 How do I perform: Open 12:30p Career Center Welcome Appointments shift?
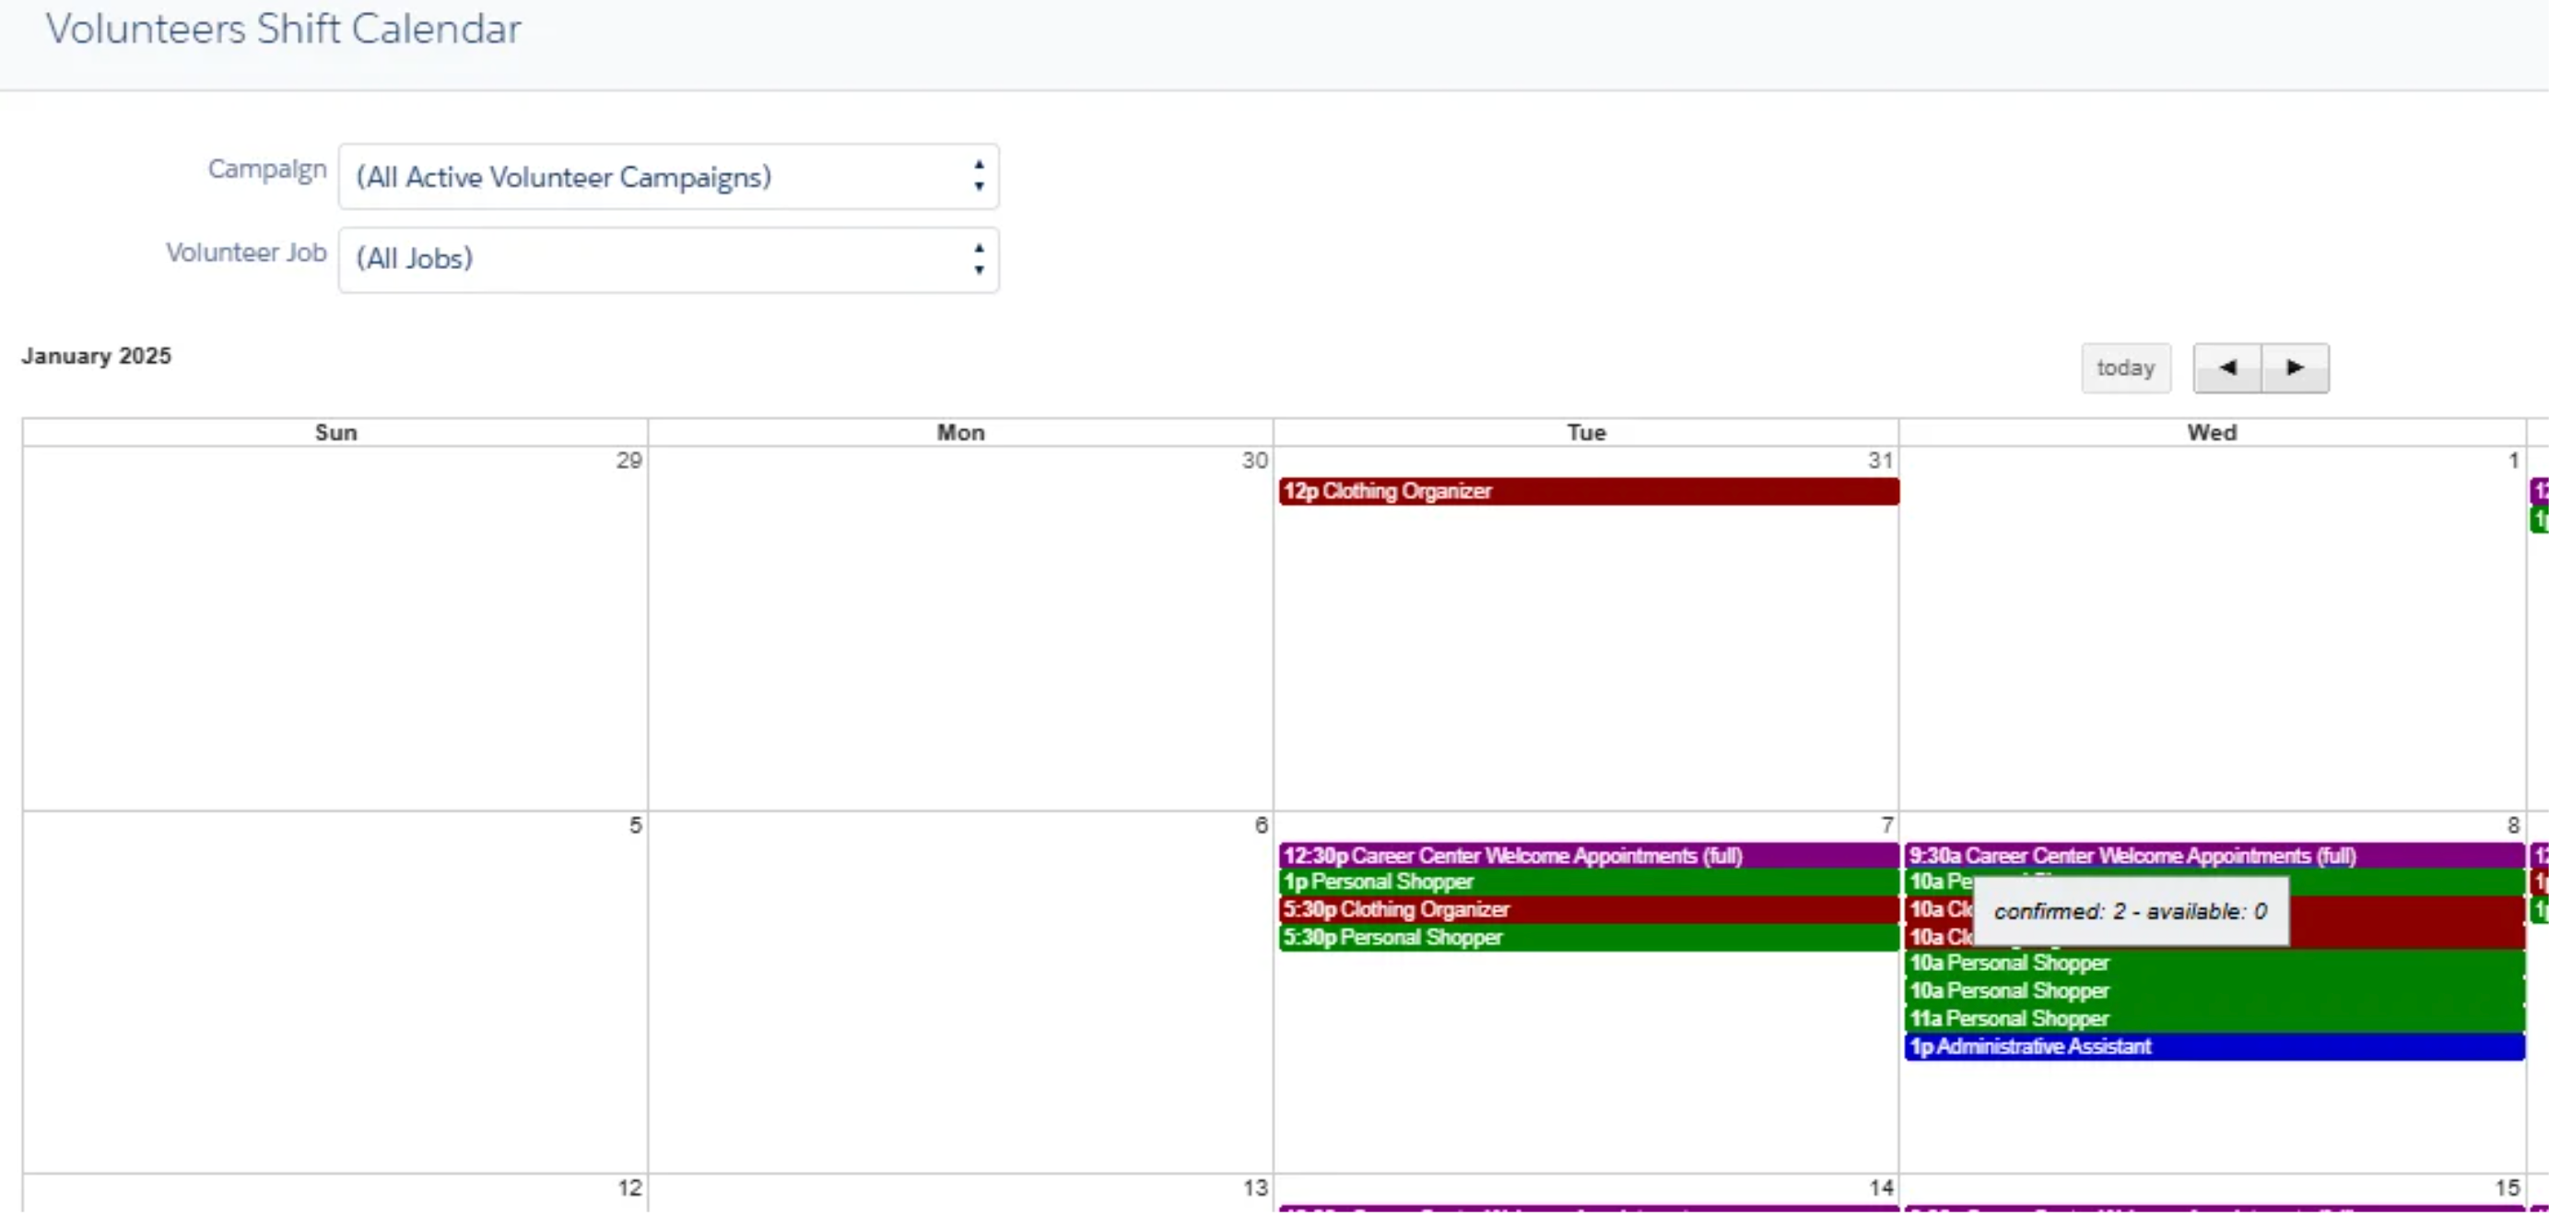pyautogui.click(x=1588, y=857)
